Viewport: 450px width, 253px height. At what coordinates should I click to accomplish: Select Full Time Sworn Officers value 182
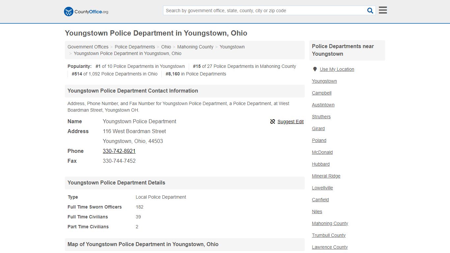tap(140, 207)
